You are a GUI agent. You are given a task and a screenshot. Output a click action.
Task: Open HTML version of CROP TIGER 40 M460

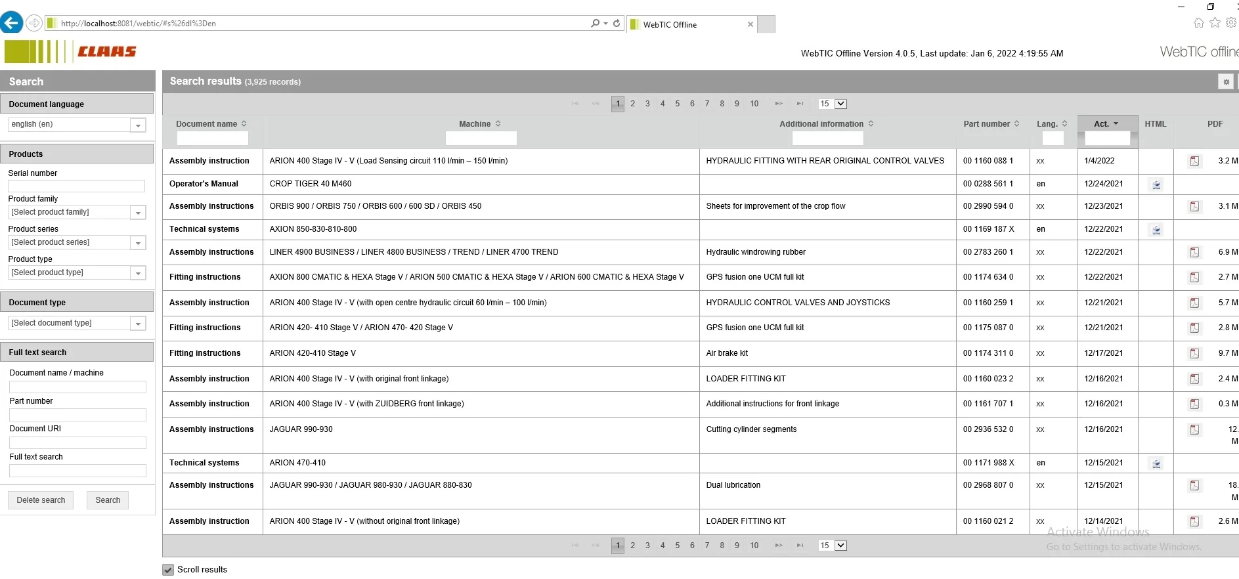coord(1156,184)
